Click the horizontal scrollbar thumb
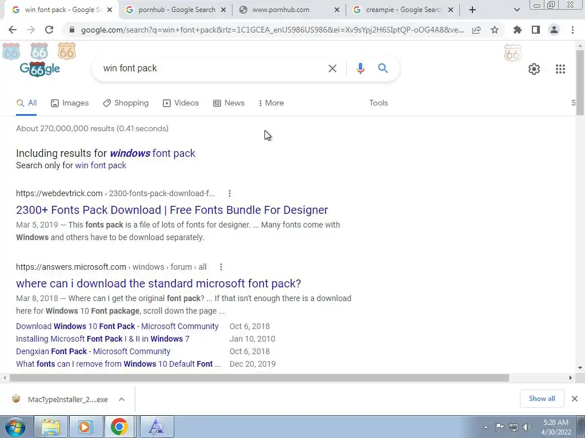This screenshot has height=438, width=585. click(x=259, y=378)
